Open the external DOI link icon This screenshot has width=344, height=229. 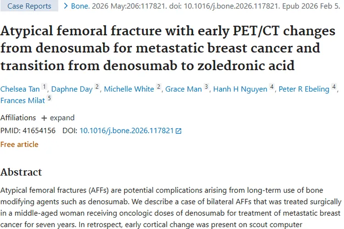click(x=179, y=131)
